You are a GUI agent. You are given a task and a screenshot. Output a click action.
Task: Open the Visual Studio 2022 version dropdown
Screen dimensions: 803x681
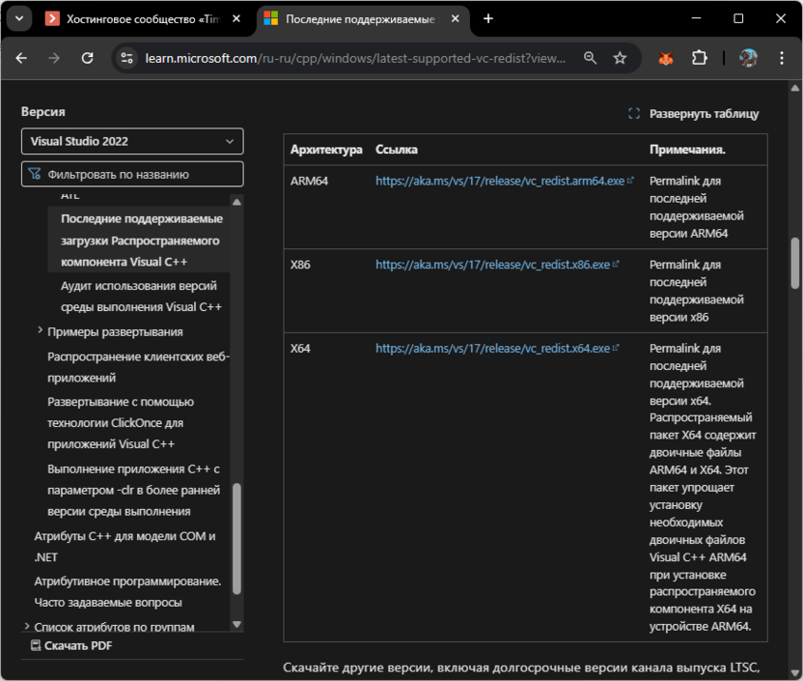pos(132,141)
